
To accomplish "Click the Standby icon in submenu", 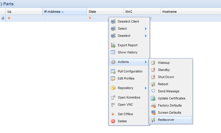I will [x=153, y=70].
